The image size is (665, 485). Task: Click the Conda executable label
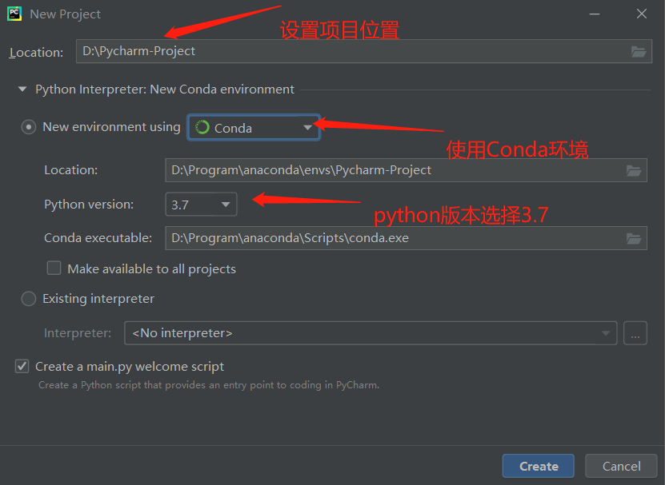(98, 238)
